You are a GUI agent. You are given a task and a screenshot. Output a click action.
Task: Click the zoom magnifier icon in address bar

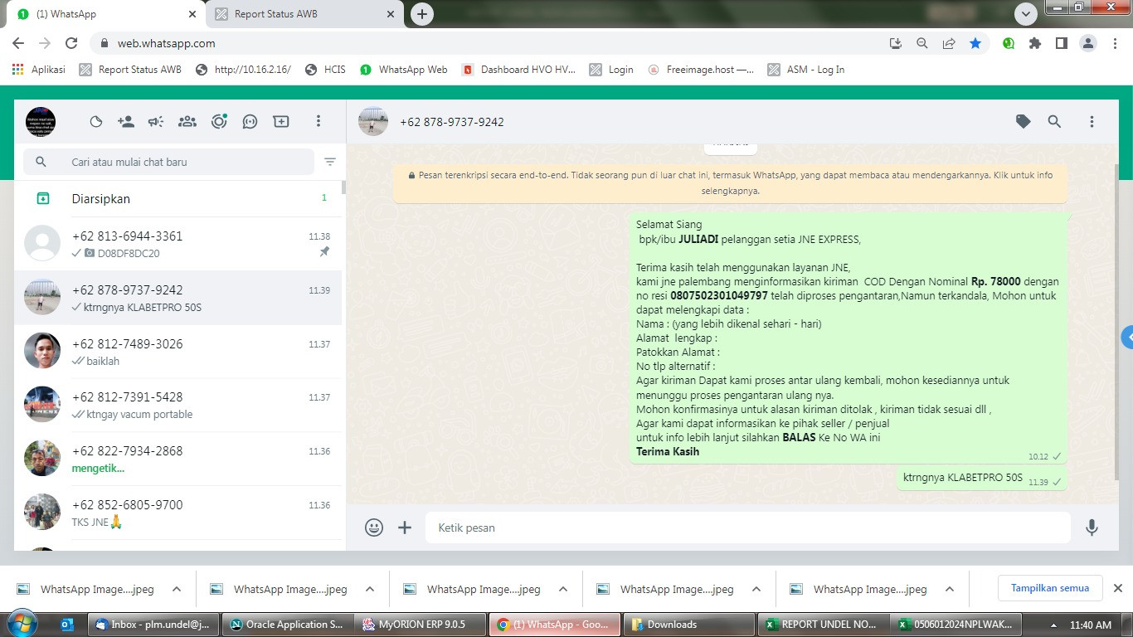point(922,43)
